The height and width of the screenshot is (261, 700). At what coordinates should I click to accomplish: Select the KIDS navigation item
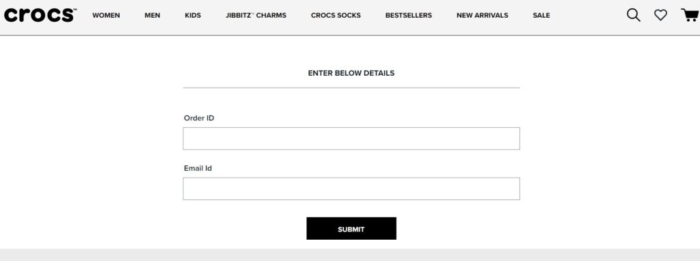[x=193, y=15]
